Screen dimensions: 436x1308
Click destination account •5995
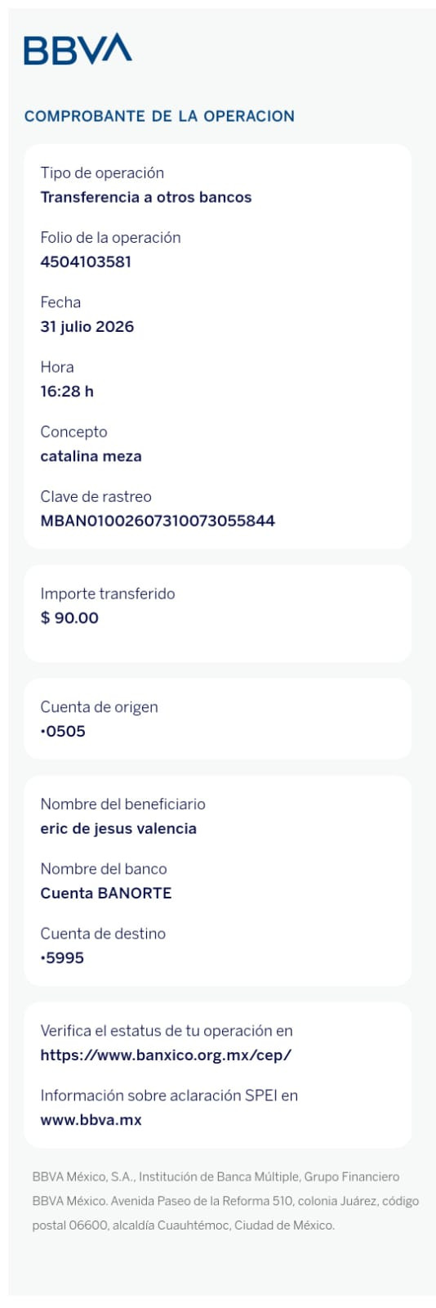tap(62, 957)
